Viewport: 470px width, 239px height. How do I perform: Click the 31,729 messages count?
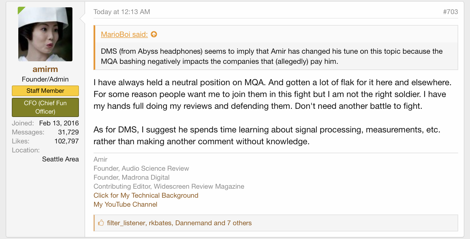tap(68, 132)
